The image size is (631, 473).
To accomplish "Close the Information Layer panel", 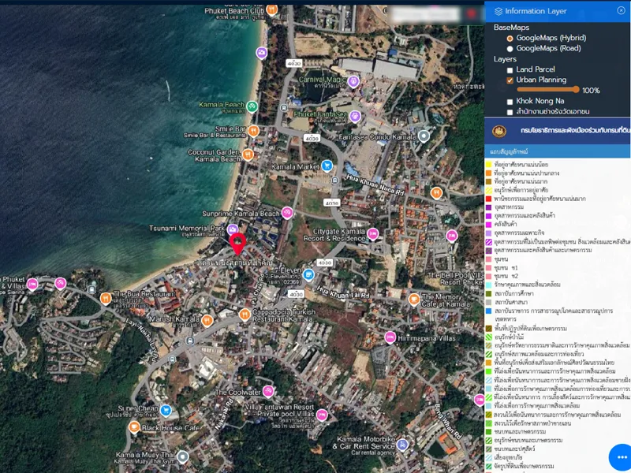I will pyautogui.click(x=621, y=11).
